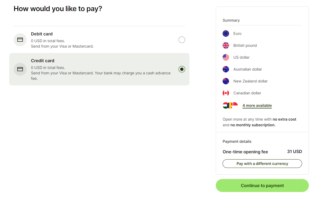Select the Debit card radio button
Image resolution: width=317 pixels, height=199 pixels.
[182, 40]
